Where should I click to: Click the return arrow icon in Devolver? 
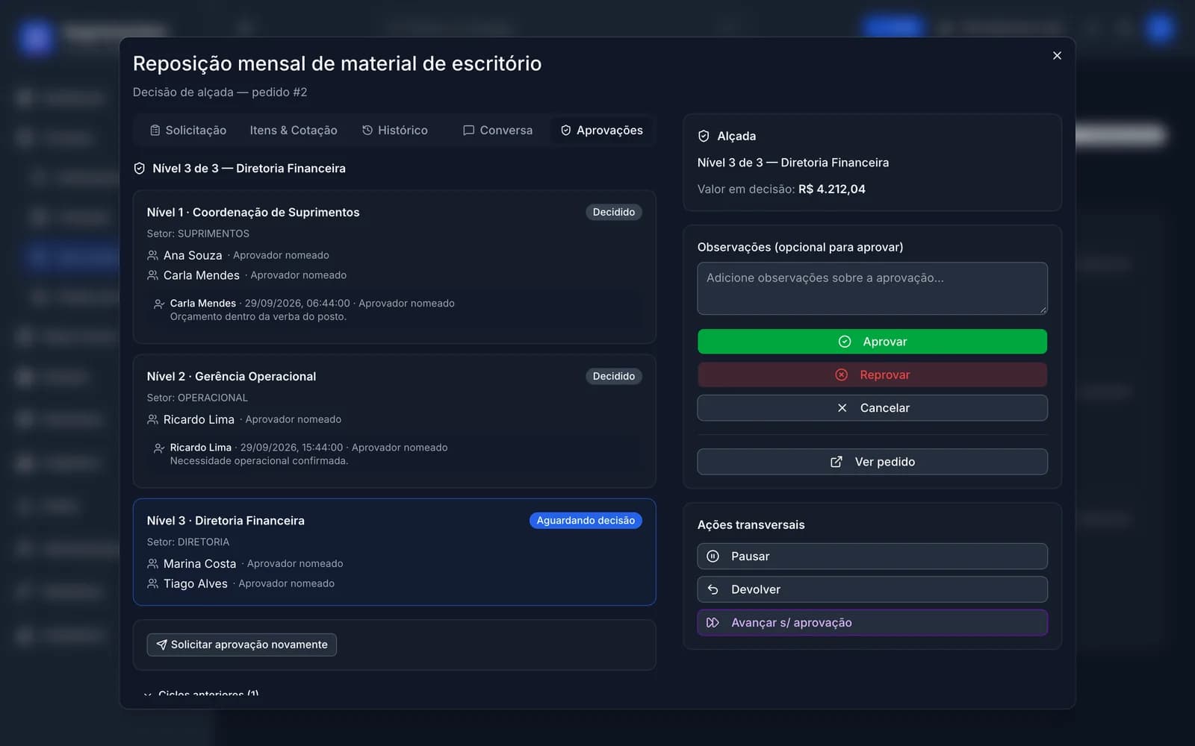point(713,589)
